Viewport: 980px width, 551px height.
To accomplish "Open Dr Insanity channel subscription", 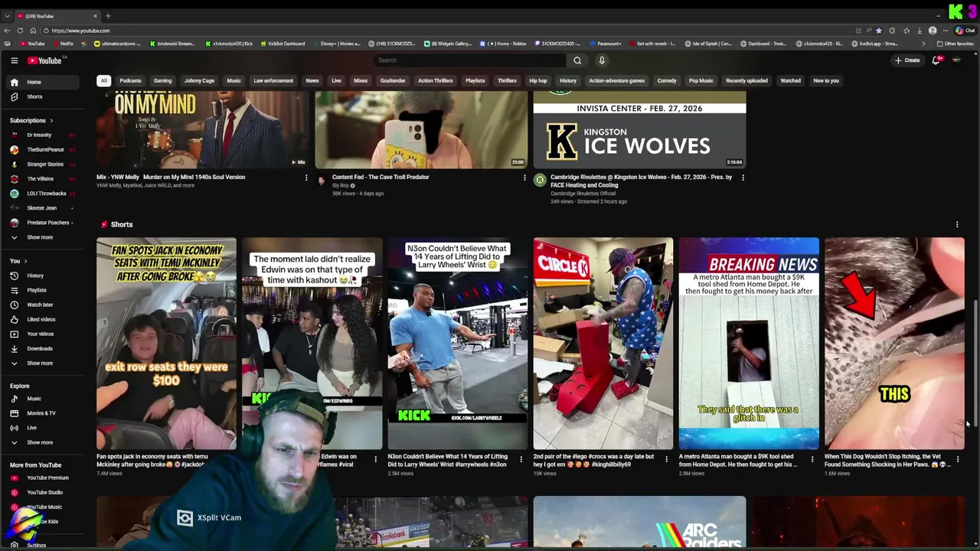I will 44,135.
